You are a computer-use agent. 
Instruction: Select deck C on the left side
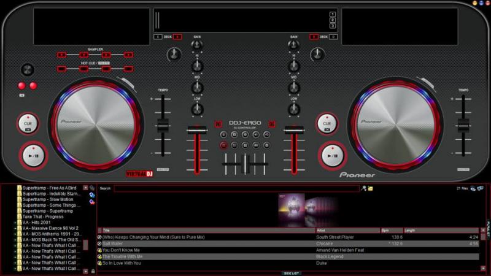coord(158,37)
